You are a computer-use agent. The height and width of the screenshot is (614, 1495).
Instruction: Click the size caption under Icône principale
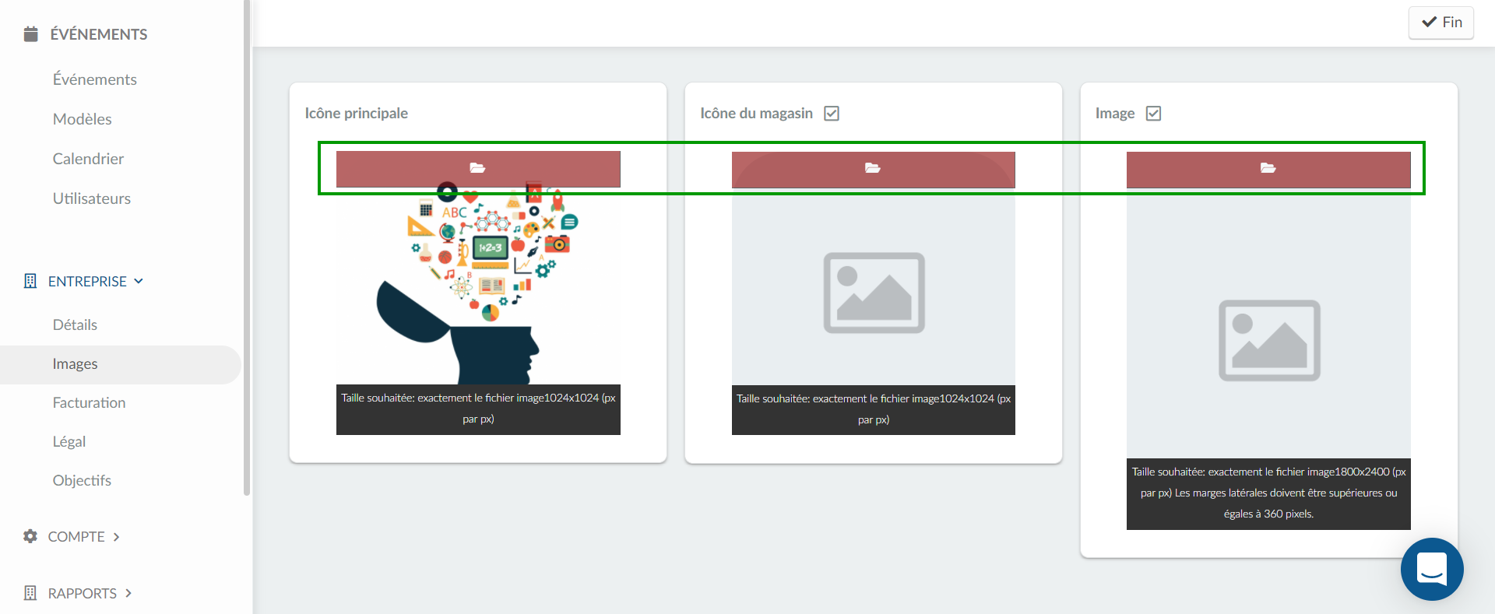tap(478, 409)
